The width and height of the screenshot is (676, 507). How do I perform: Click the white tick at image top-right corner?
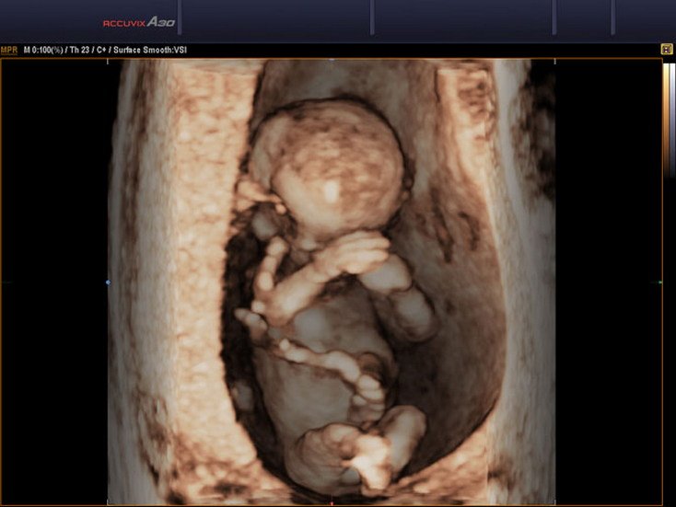coord(555,62)
